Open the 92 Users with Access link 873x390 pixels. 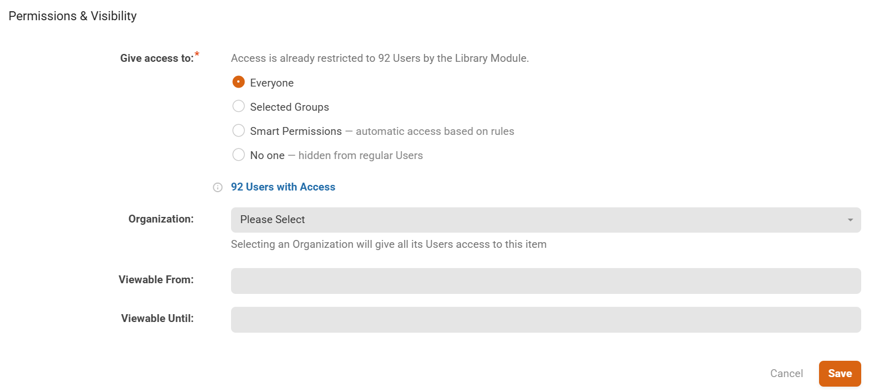283,187
